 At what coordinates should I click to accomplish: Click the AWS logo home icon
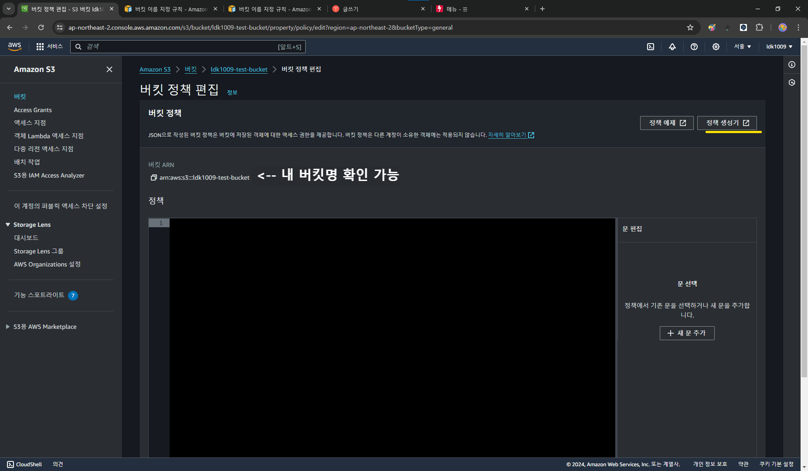(x=14, y=47)
